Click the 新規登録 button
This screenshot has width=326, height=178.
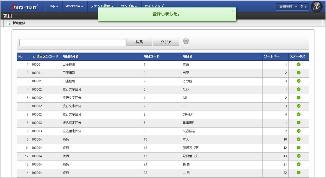[16, 23]
